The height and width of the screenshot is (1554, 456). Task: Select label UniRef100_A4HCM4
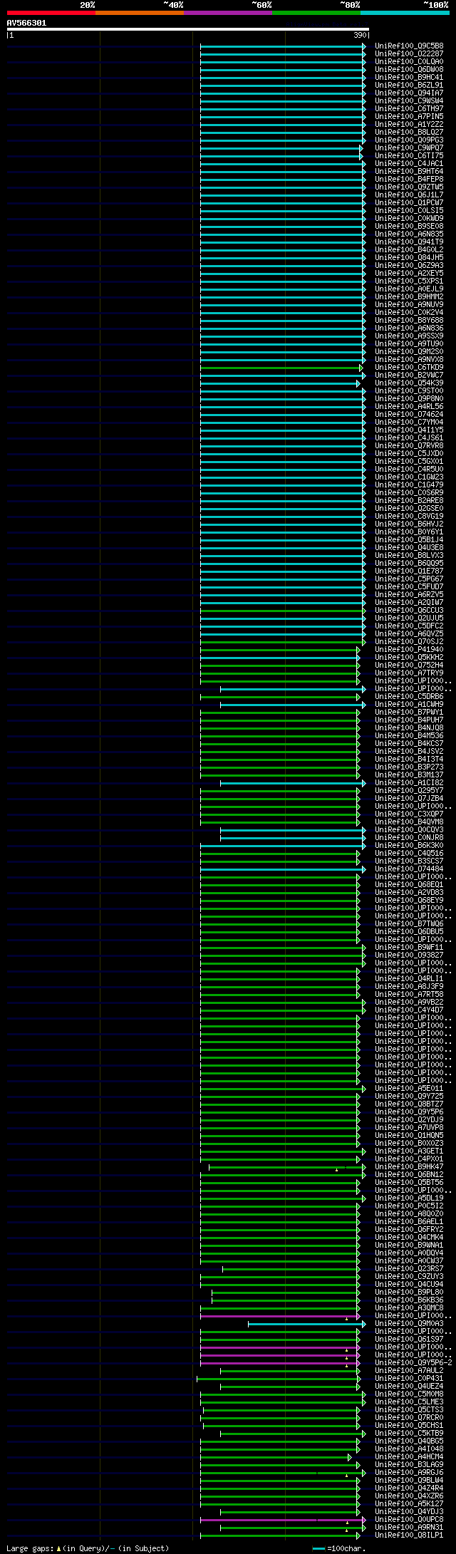click(x=409, y=1456)
